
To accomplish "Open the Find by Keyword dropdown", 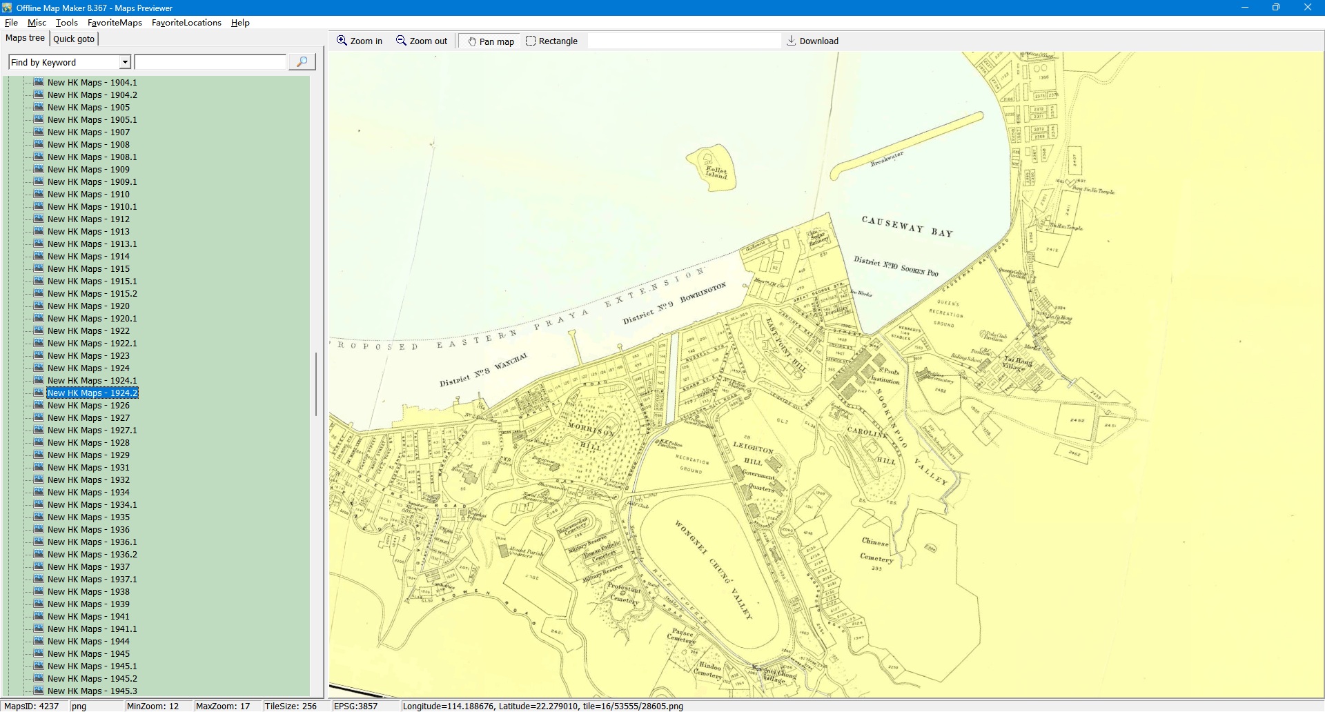I will [125, 62].
